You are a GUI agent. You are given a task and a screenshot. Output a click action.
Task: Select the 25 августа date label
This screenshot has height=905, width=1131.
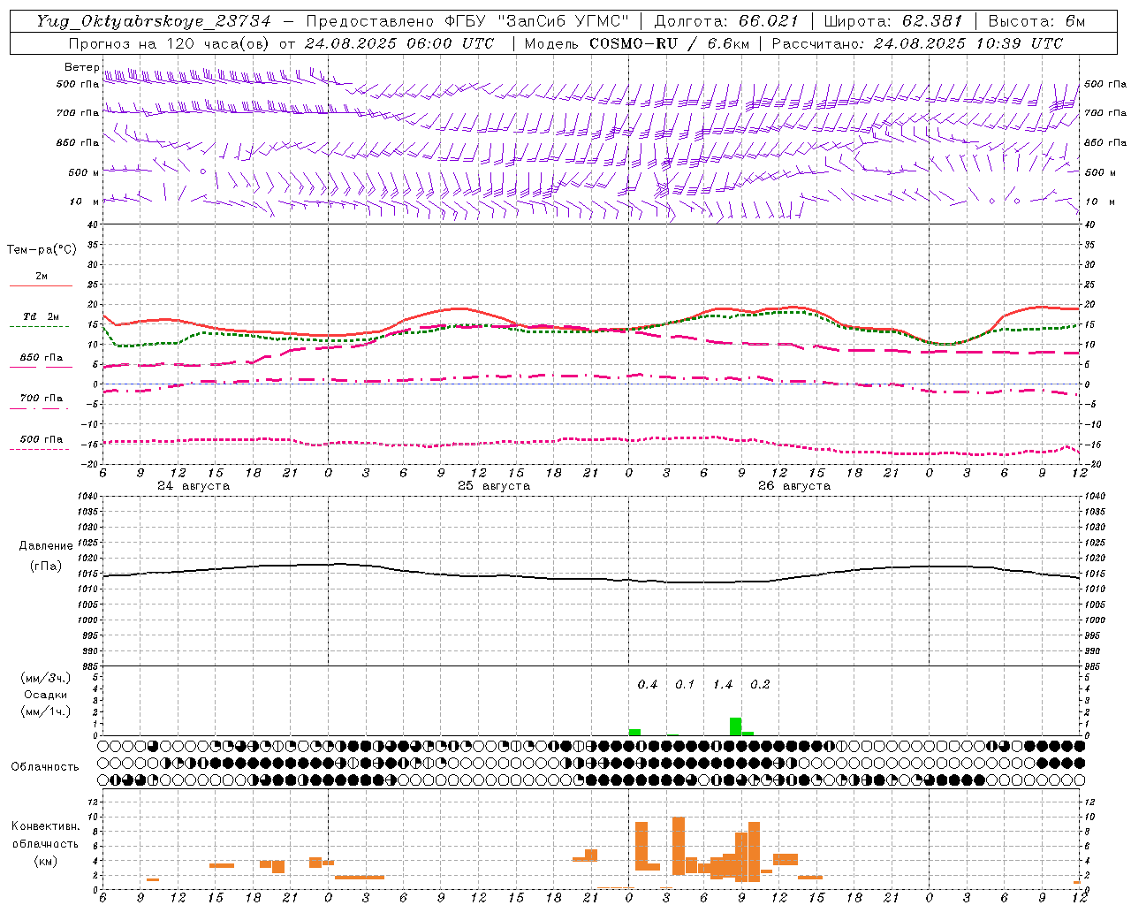pyautogui.click(x=494, y=486)
